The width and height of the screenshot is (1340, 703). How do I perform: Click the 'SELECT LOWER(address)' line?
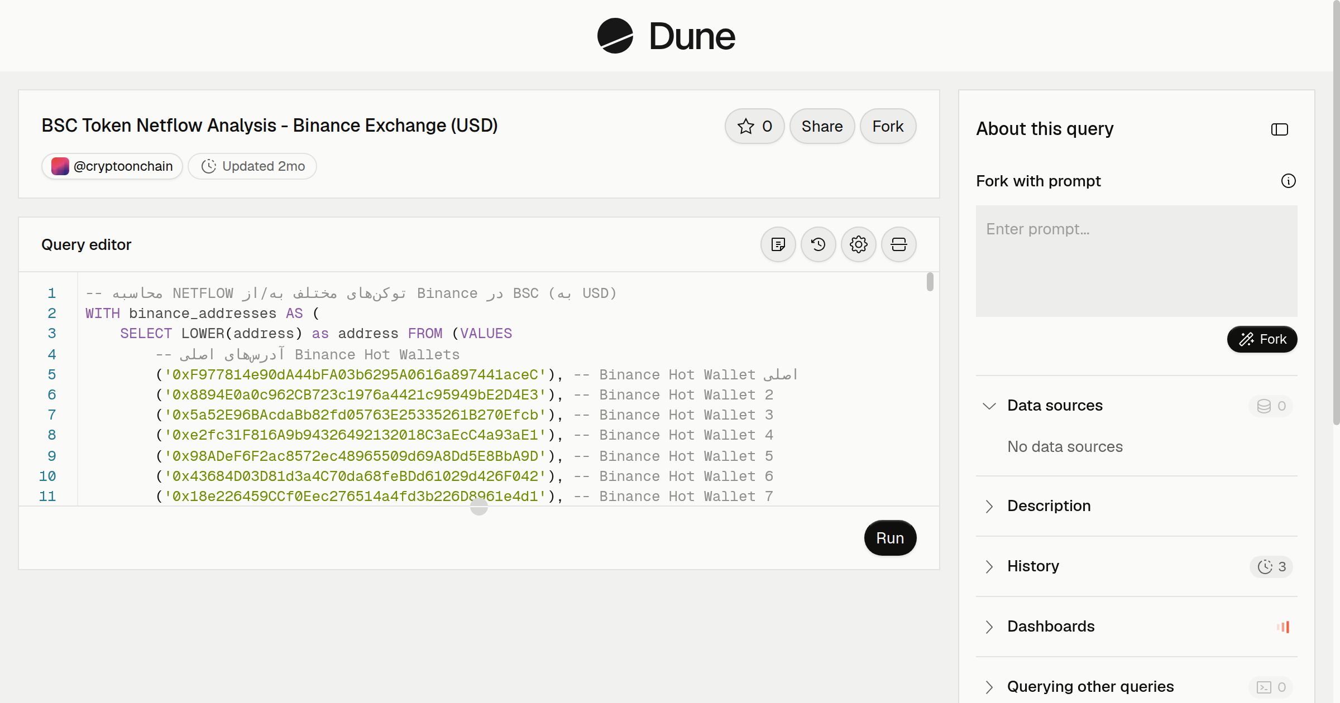tap(316, 334)
